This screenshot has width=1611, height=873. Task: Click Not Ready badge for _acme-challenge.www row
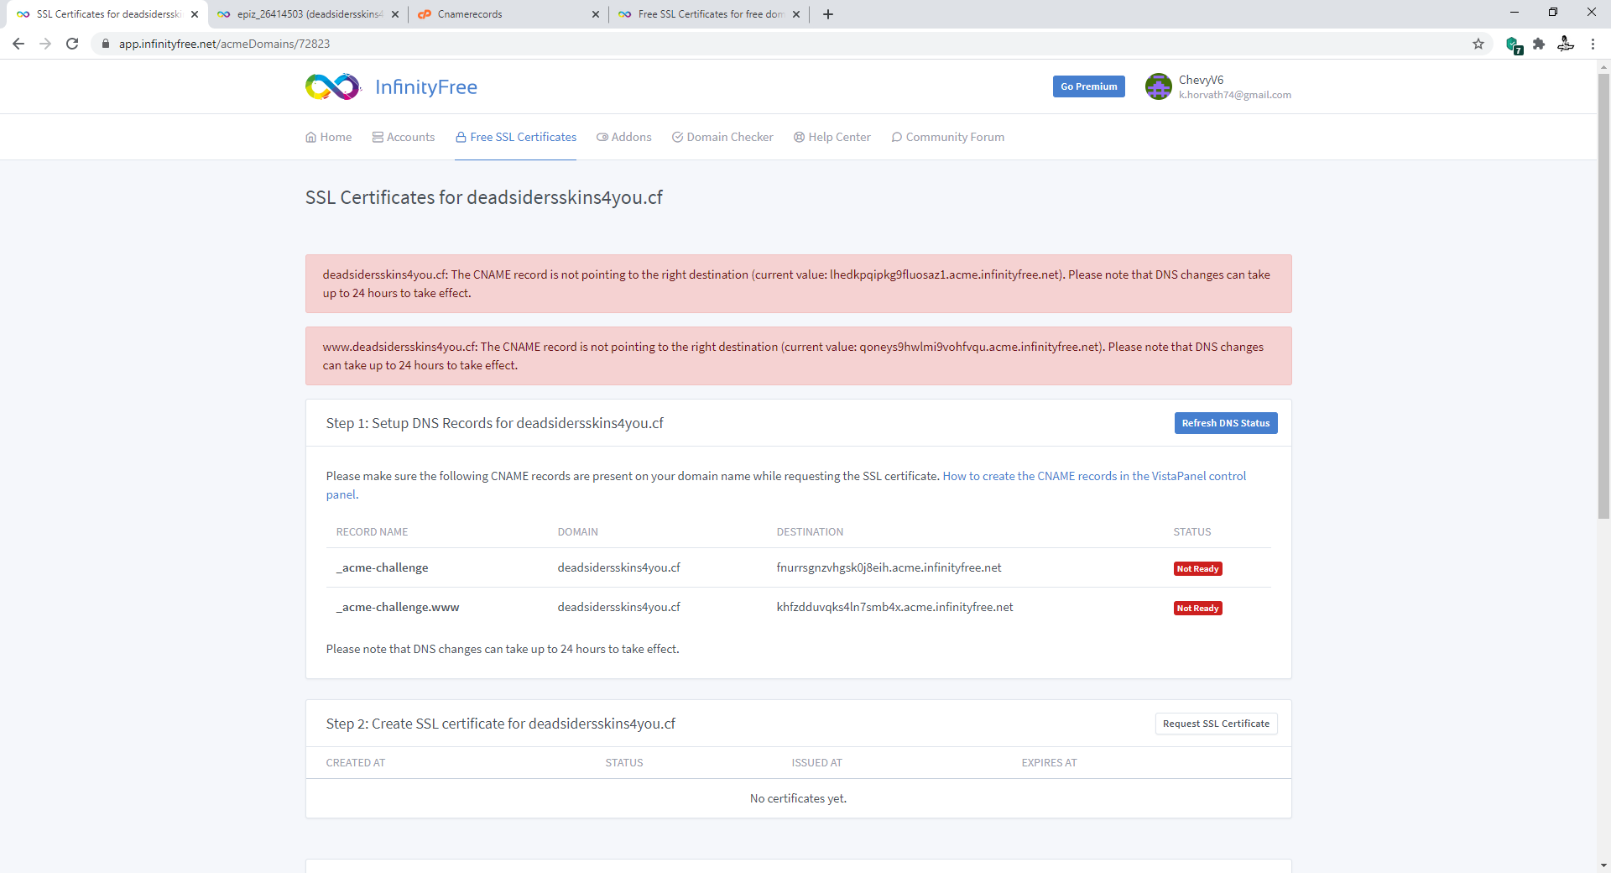point(1197,609)
